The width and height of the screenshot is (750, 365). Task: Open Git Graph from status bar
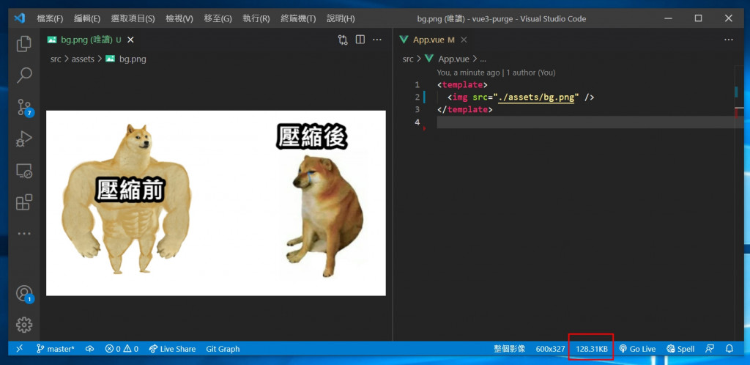223,349
